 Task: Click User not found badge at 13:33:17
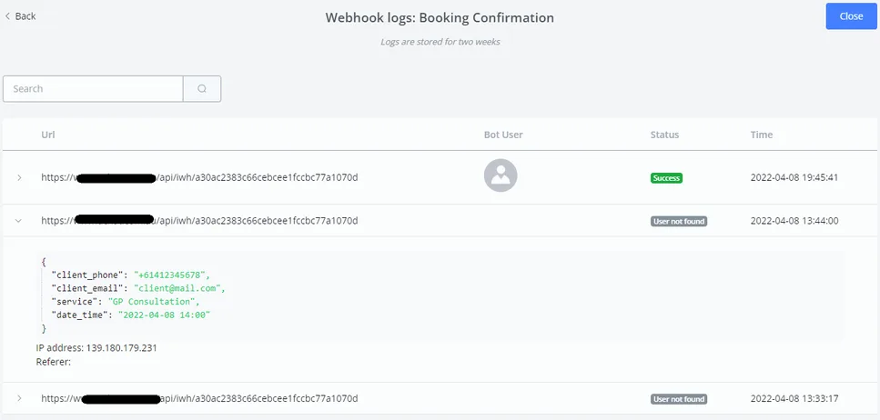(x=679, y=399)
